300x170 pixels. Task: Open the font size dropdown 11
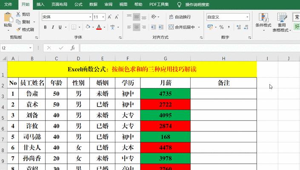pos(103,17)
